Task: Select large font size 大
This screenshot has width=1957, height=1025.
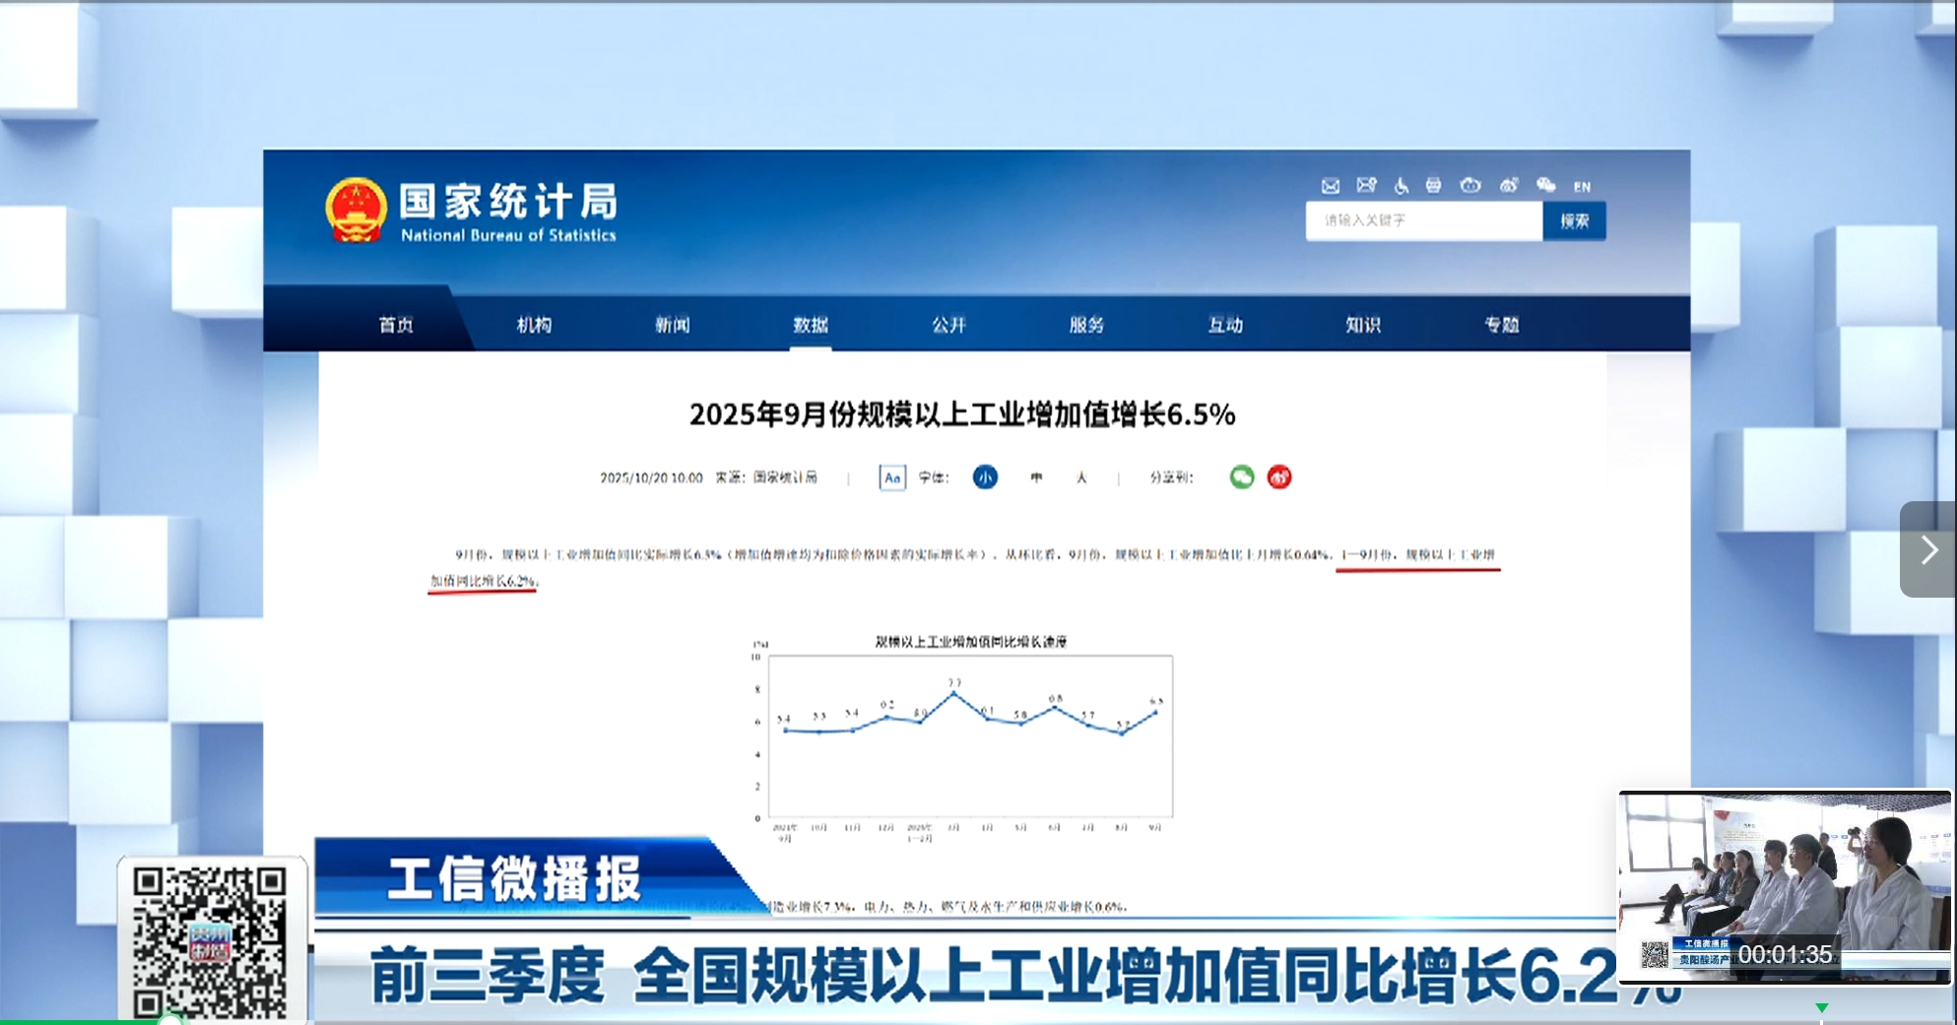Action: click(1081, 478)
